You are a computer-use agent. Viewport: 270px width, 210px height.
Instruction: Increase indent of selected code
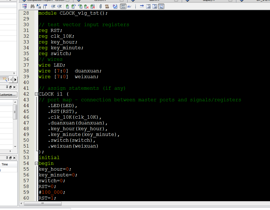[x=53, y=7]
